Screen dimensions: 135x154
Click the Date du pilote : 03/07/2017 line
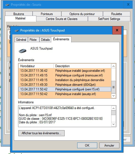point(37,122)
